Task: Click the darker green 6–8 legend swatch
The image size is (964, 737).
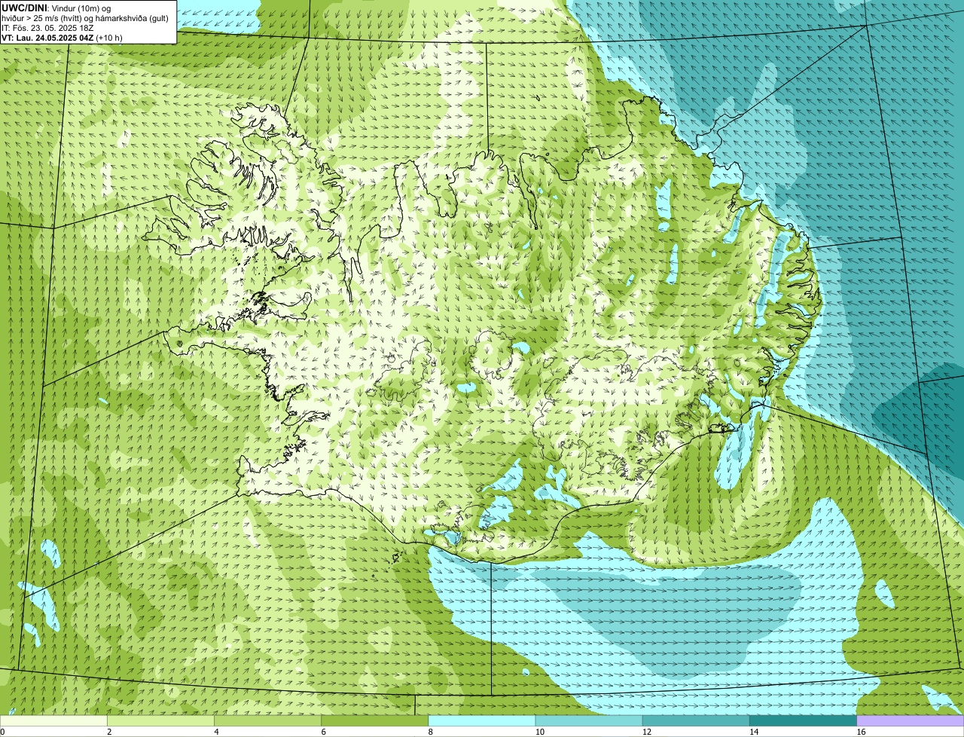Action: (x=375, y=720)
